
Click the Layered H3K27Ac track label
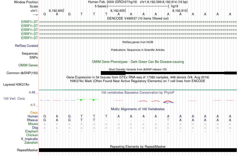click(16, 85)
